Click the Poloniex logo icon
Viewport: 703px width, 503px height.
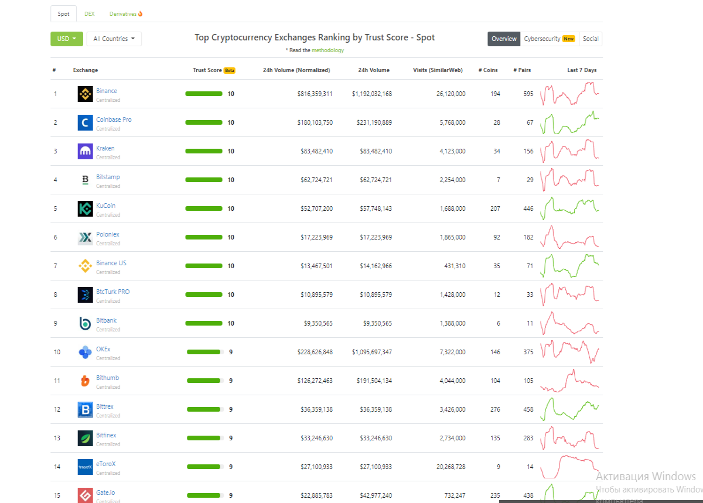(86, 237)
